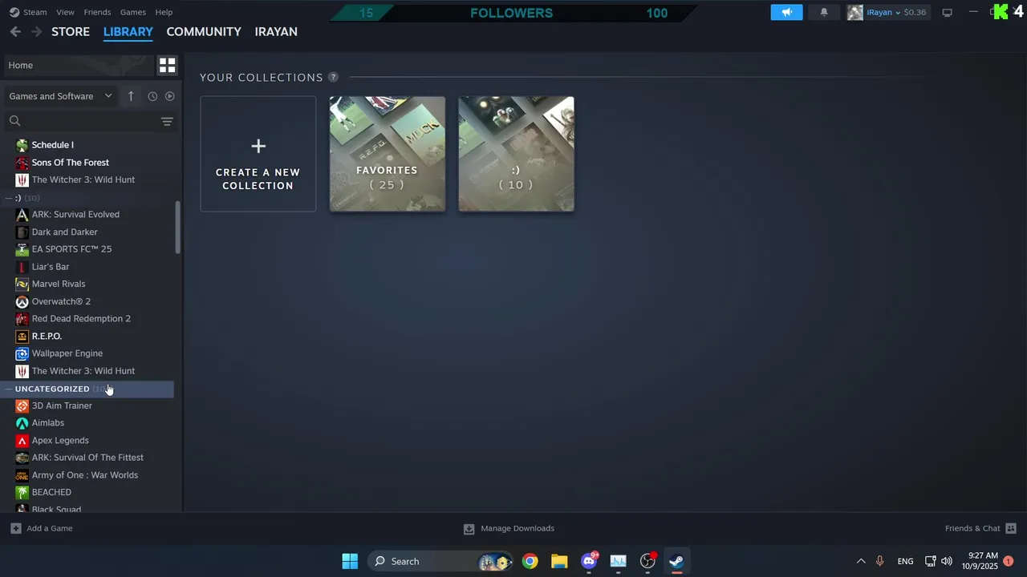This screenshot has width=1027, height=577.
Task: Collapse the UNCATEGORIZED group header
Action: 88,389
